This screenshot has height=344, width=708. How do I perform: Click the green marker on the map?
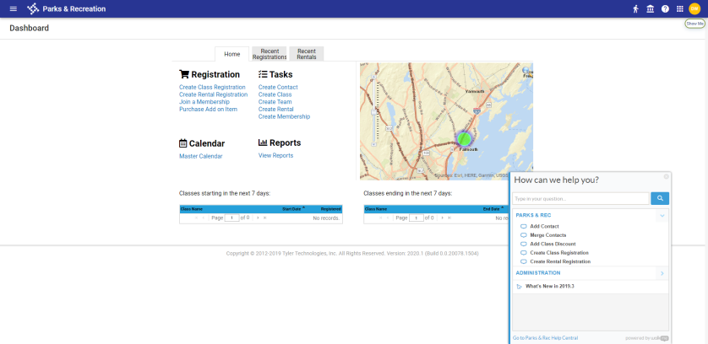click(464, 138)
